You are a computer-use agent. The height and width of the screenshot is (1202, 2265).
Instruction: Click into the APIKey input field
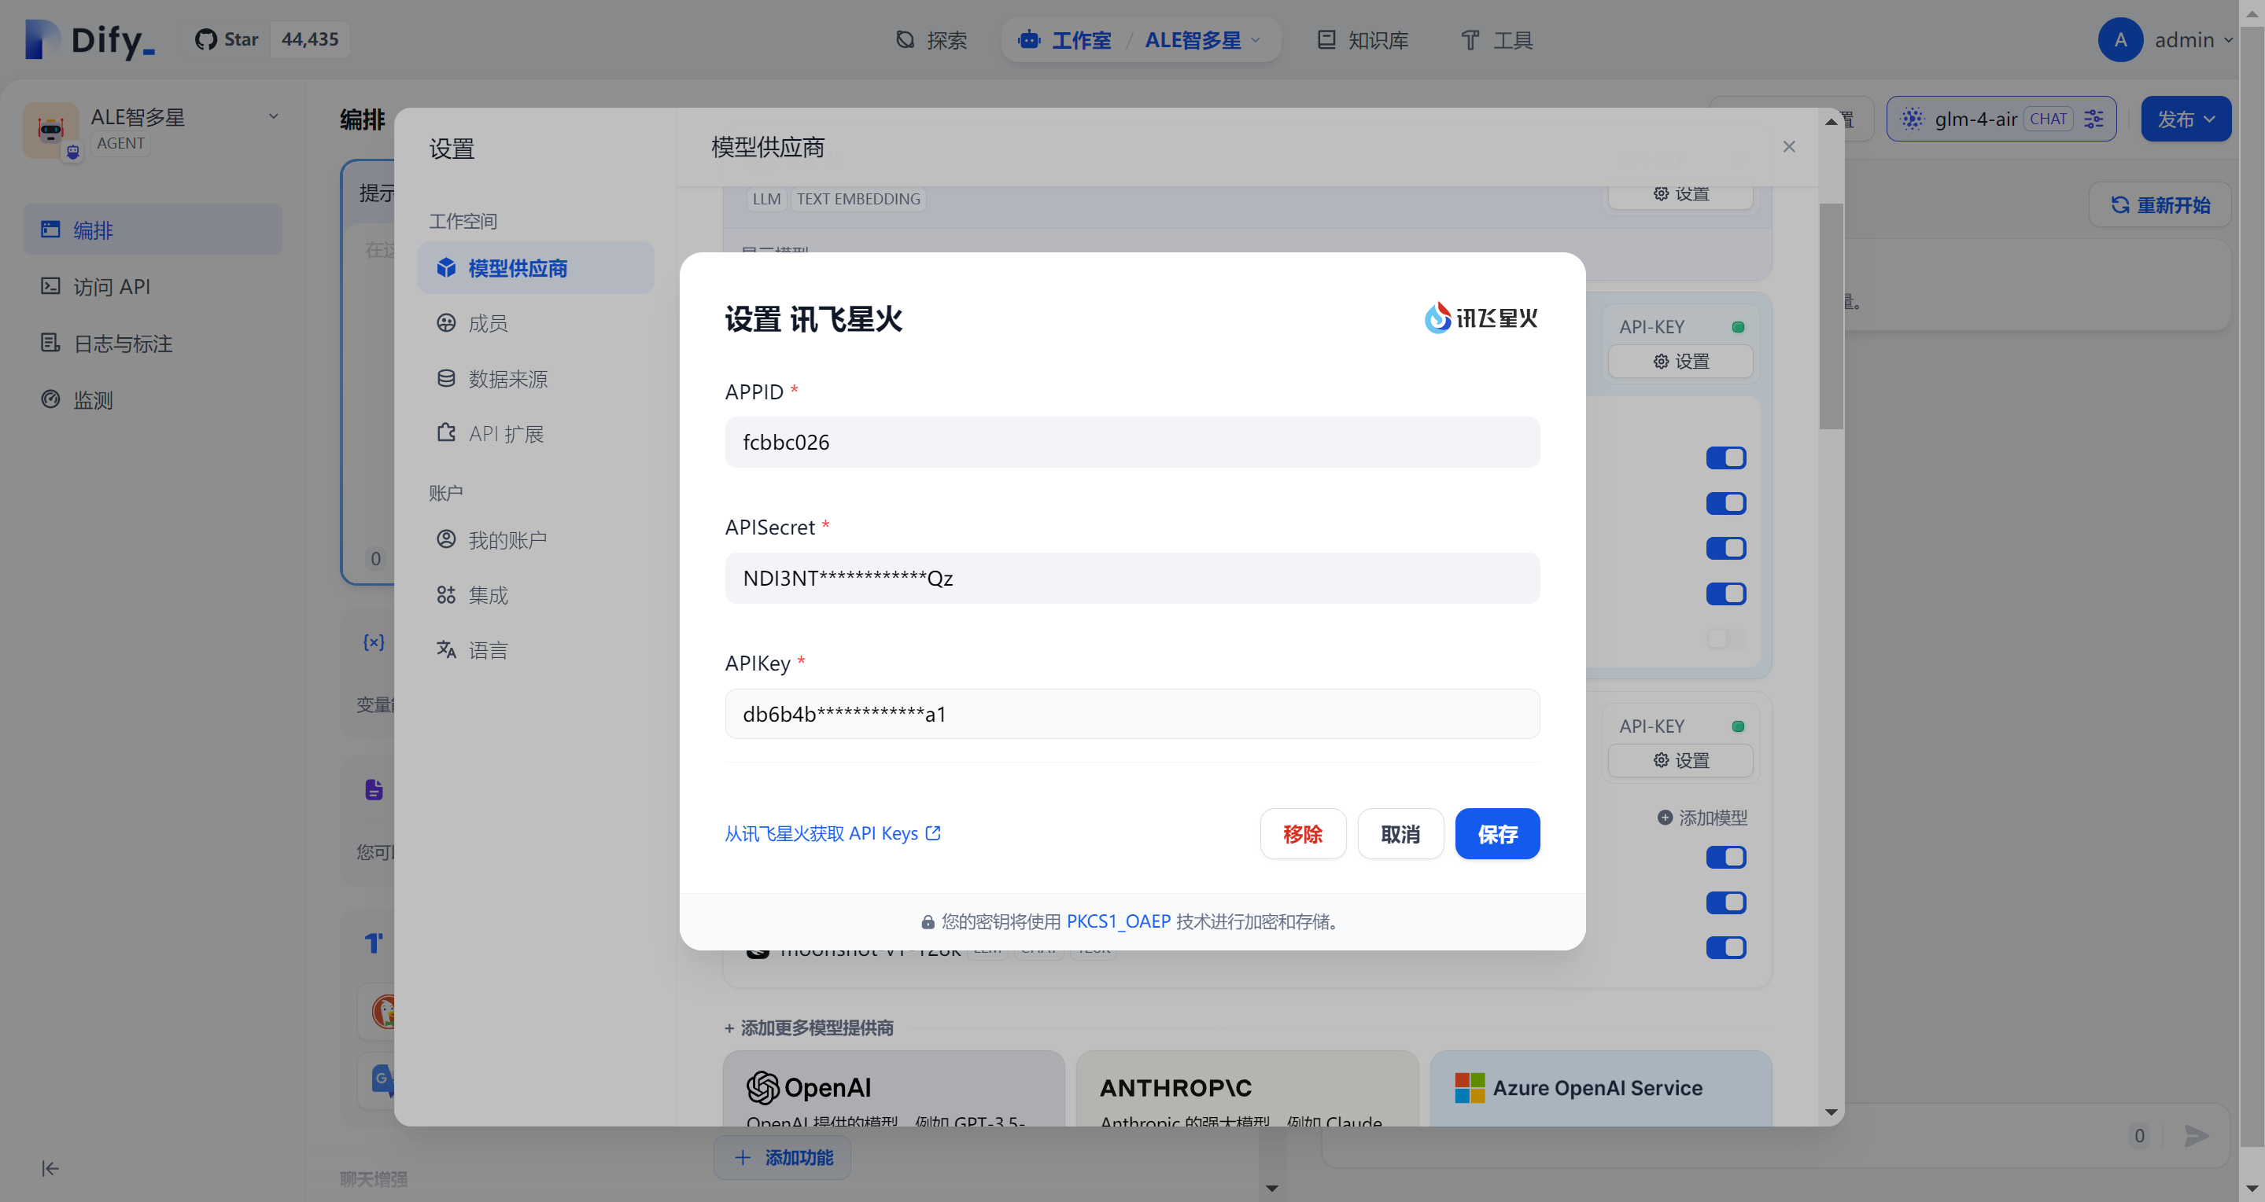coord(1131,714)
